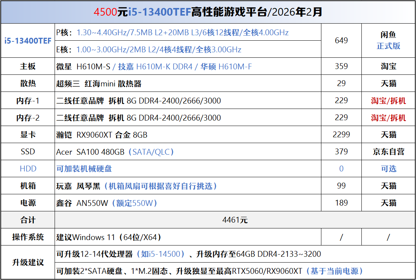
Task: Click the 可升级12-14代处理器 upgrade line
Action: pyautogui.click(x=235, y=254)
